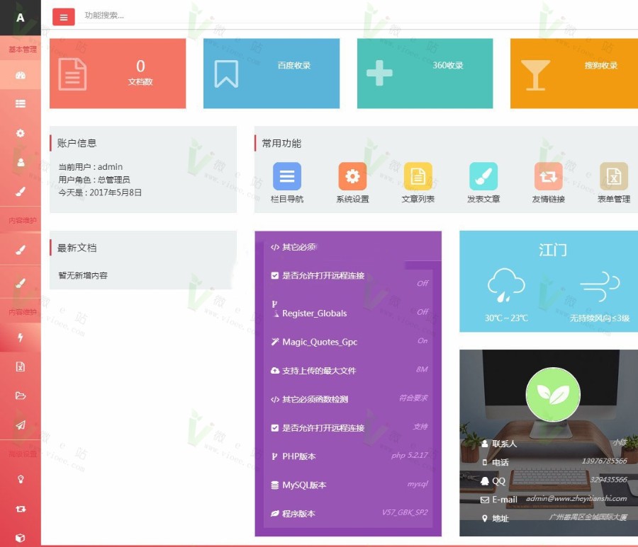Select the lightning bolt sidebar icon
638x547 pixels.
(x=21, y=338)
